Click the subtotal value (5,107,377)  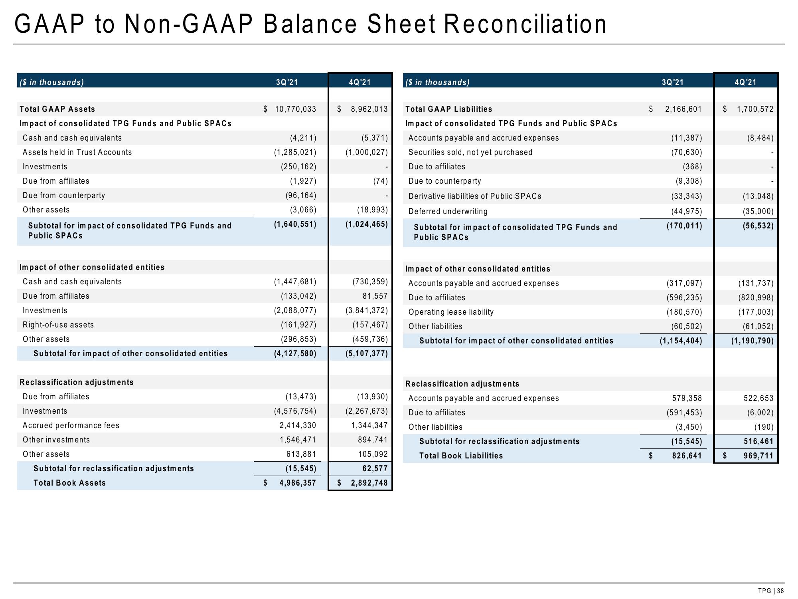click(x=367, y=353)
